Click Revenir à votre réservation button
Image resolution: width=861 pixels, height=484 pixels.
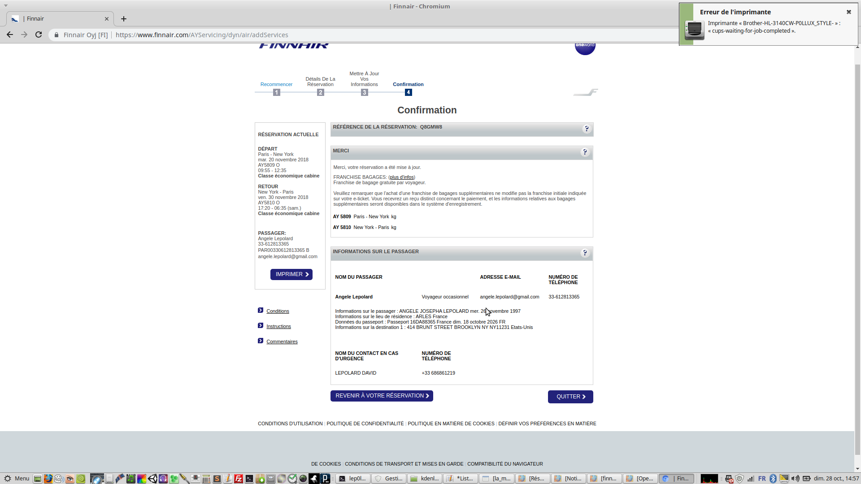click(382, 396)
